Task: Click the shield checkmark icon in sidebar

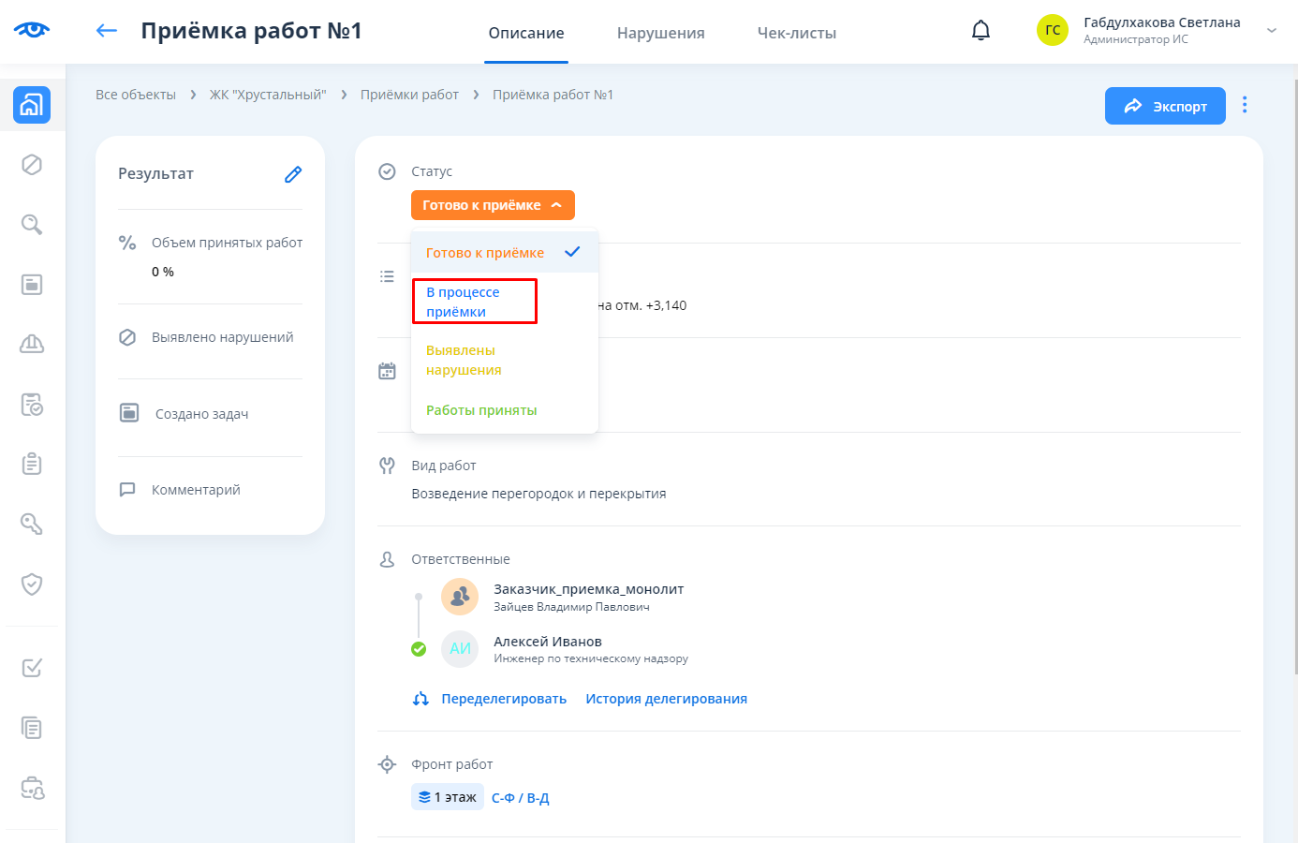Action: click(x=32, y=584)
